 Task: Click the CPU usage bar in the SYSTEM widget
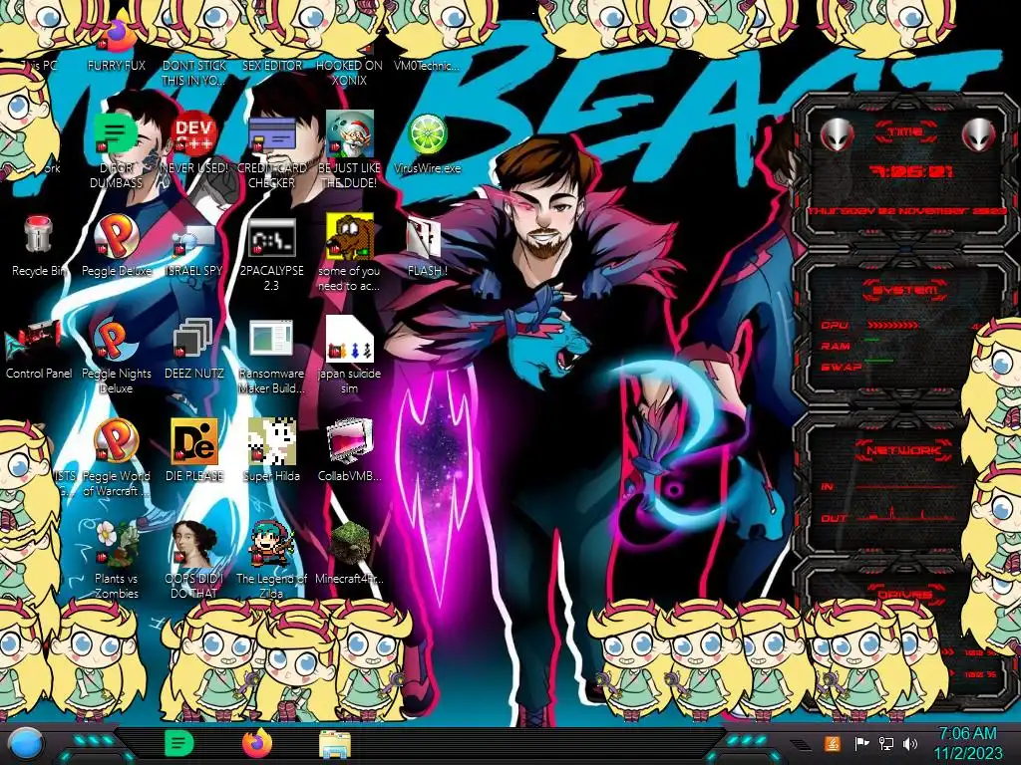pyautogui.click(x=892, y=325)
